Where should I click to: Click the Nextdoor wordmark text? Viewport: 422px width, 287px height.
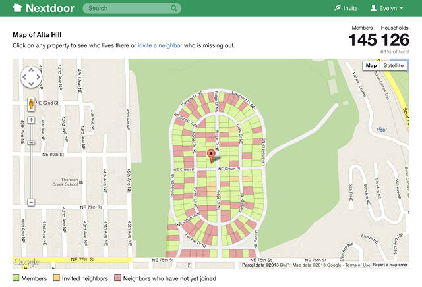[x=50, y=8]
